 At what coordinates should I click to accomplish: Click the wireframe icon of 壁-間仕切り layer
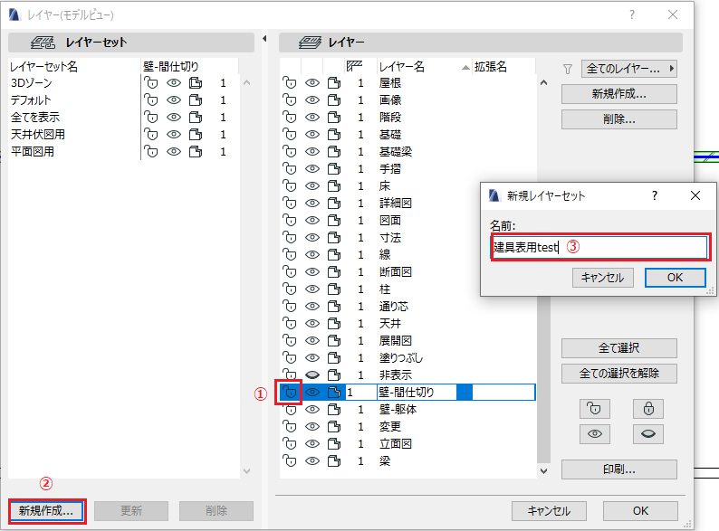tap(334, 393)
